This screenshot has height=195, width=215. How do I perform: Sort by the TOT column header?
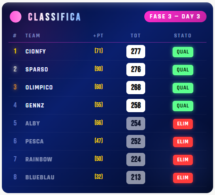[x=135, y=35]
